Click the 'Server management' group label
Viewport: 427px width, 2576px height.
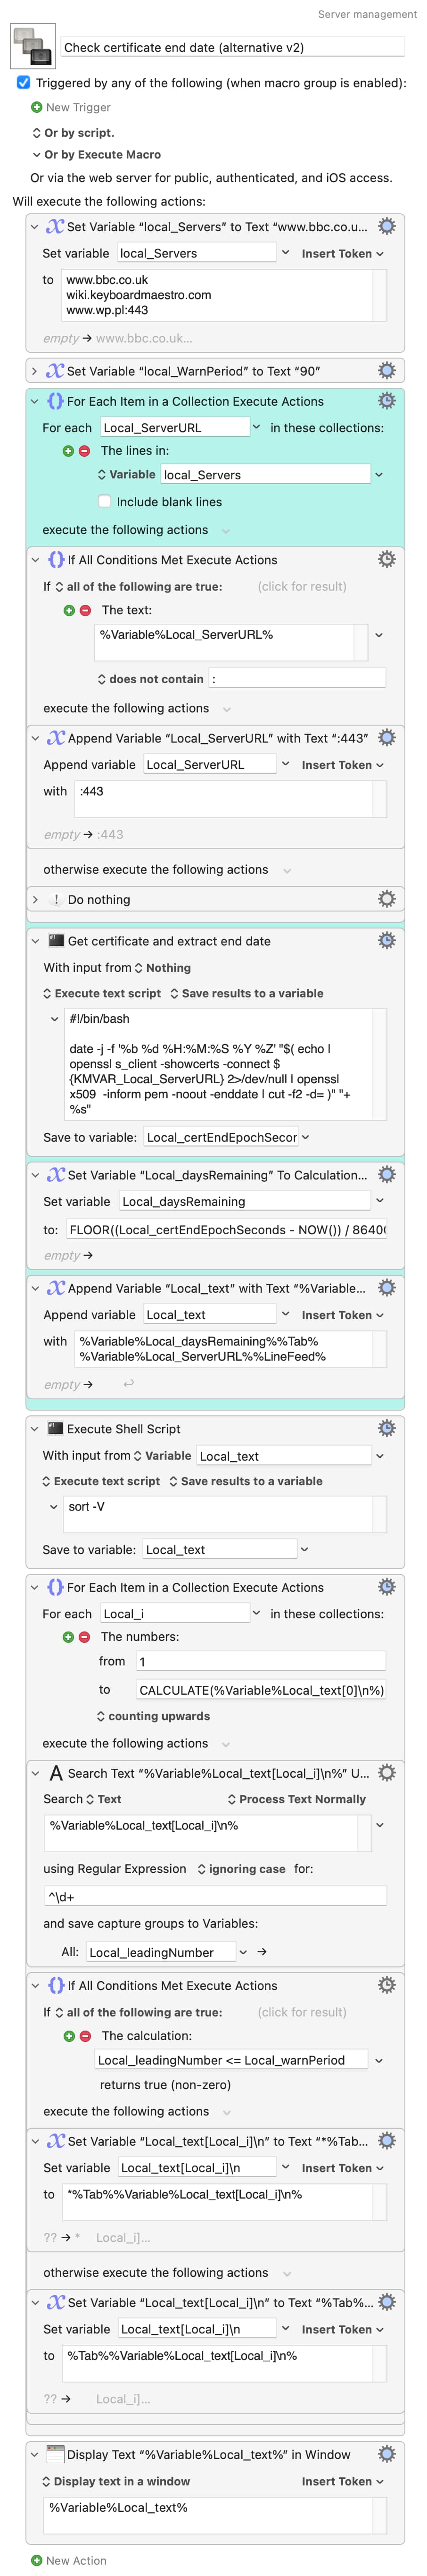(x=367, y=14)
